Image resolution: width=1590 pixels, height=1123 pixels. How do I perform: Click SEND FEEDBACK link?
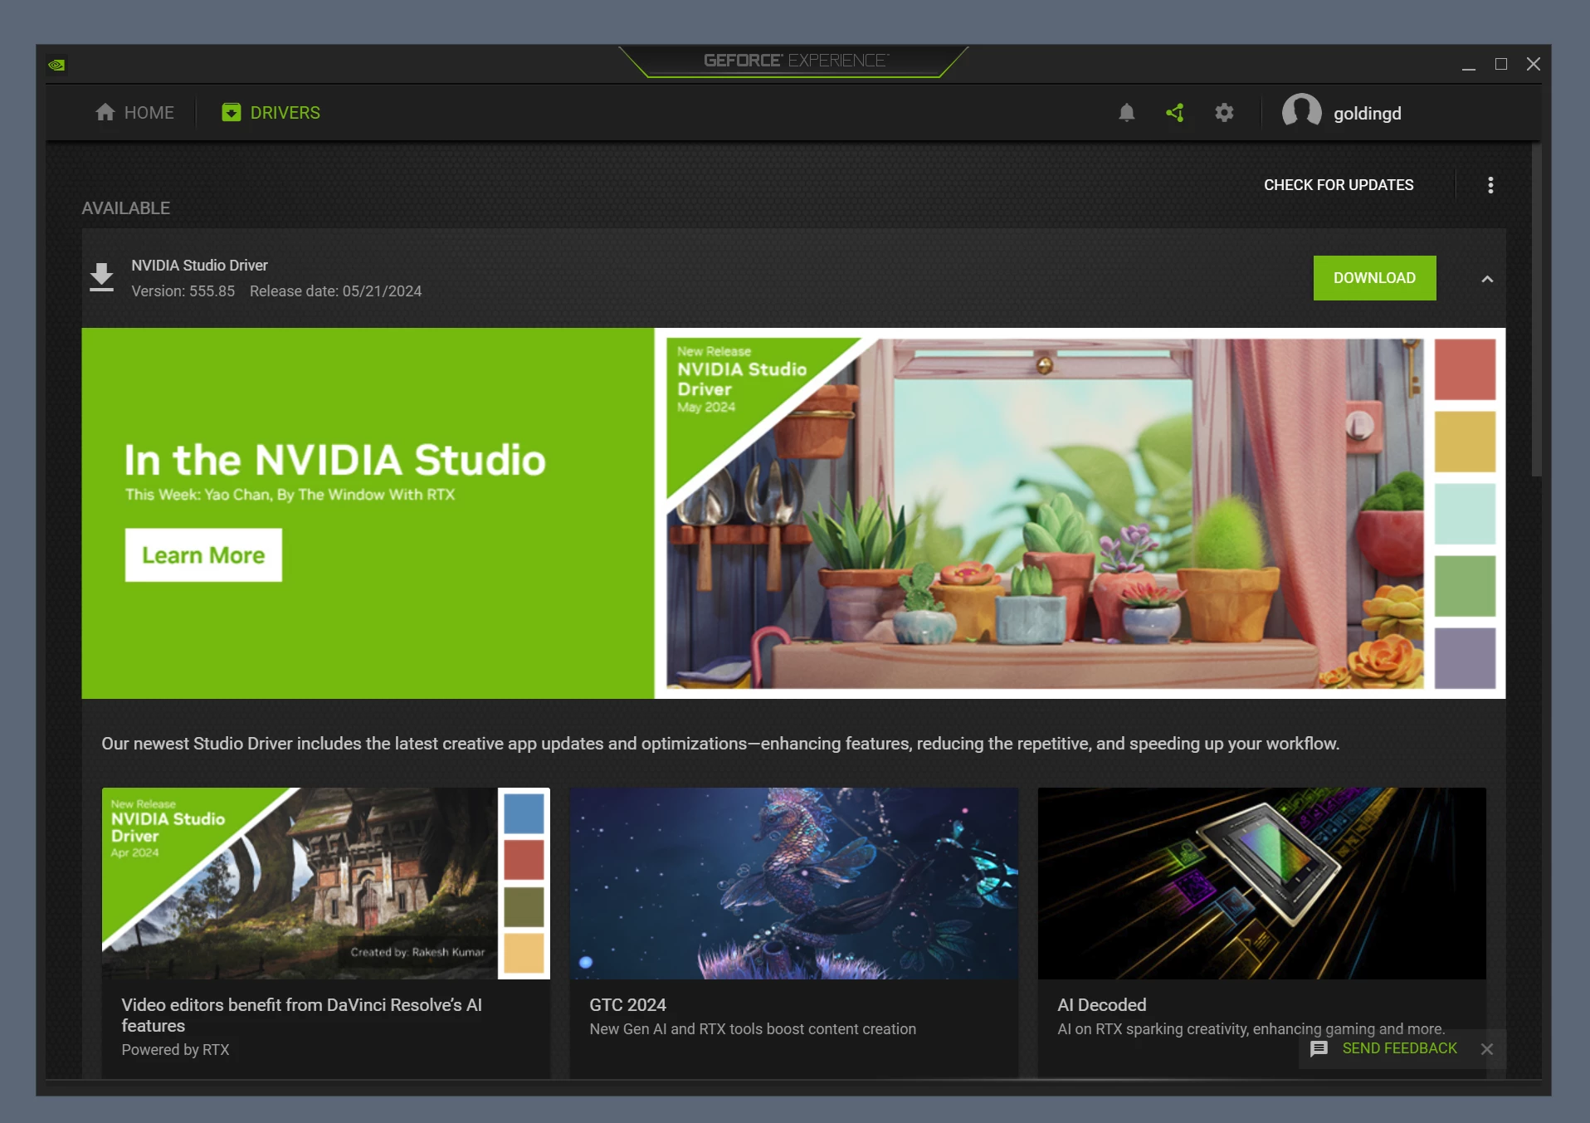(x=1399, y=1048)
